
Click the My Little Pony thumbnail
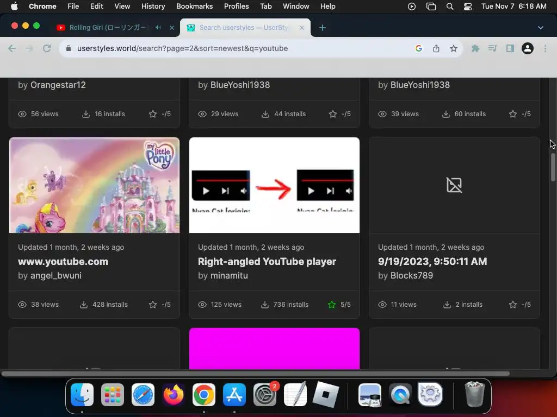[94, 185]
